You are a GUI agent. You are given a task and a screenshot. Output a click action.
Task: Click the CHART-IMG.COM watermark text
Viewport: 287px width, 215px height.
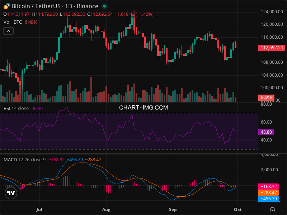pos(143,107)
